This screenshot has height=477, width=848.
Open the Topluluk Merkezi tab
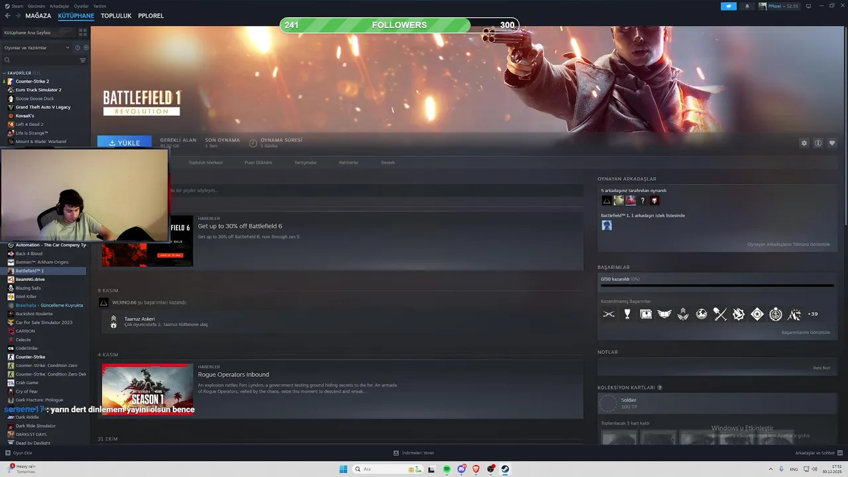(205, 162)
